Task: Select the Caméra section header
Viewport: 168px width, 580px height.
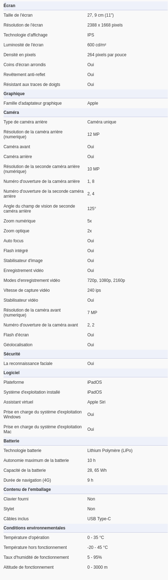Action: click(x=11, y=112)
